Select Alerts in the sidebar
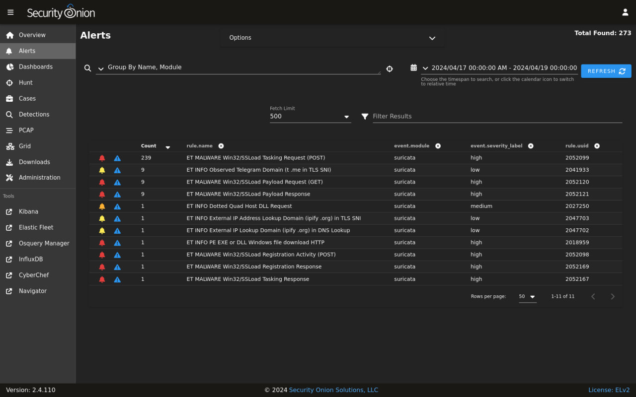This screenshot has height=397, width=636. (x=38, y=51)
